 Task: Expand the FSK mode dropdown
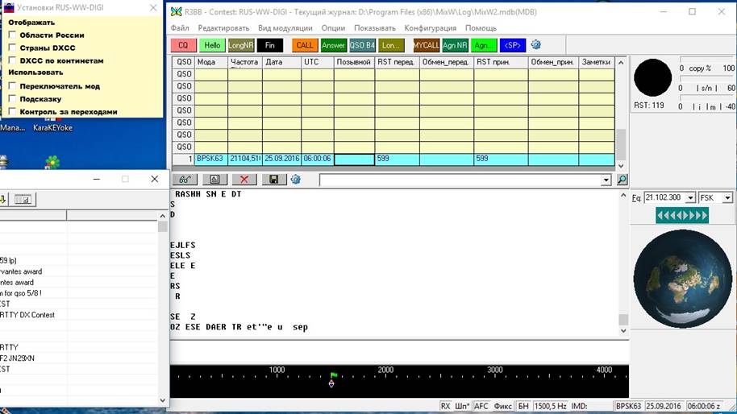pyautogui.click(x=727, y=198)
